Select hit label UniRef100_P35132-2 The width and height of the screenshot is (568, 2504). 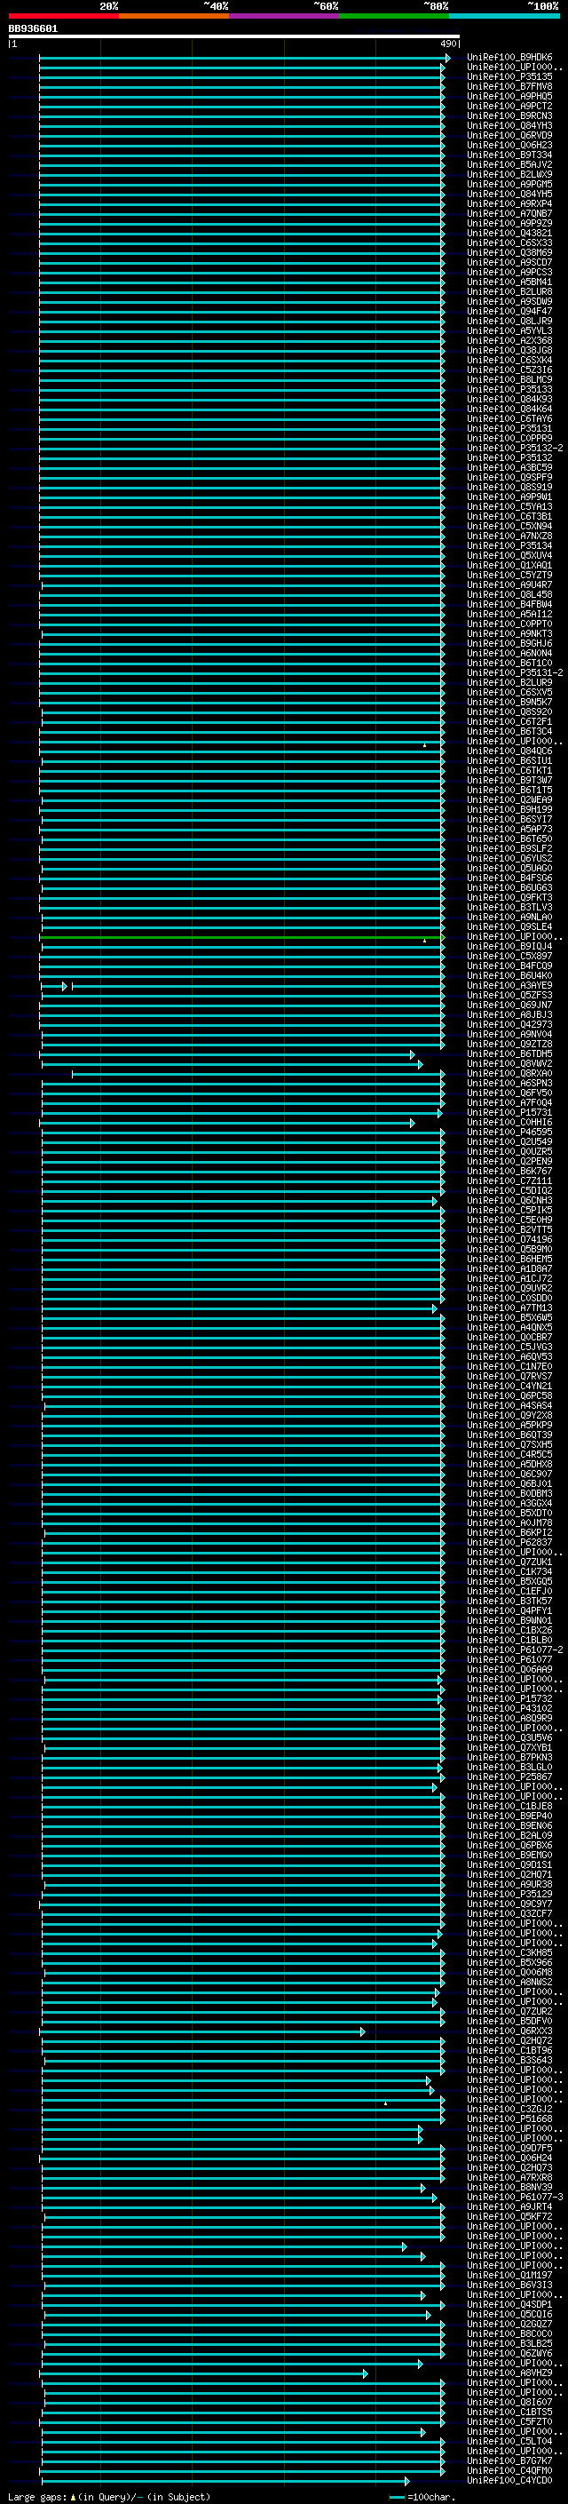[x=516, y=448]
